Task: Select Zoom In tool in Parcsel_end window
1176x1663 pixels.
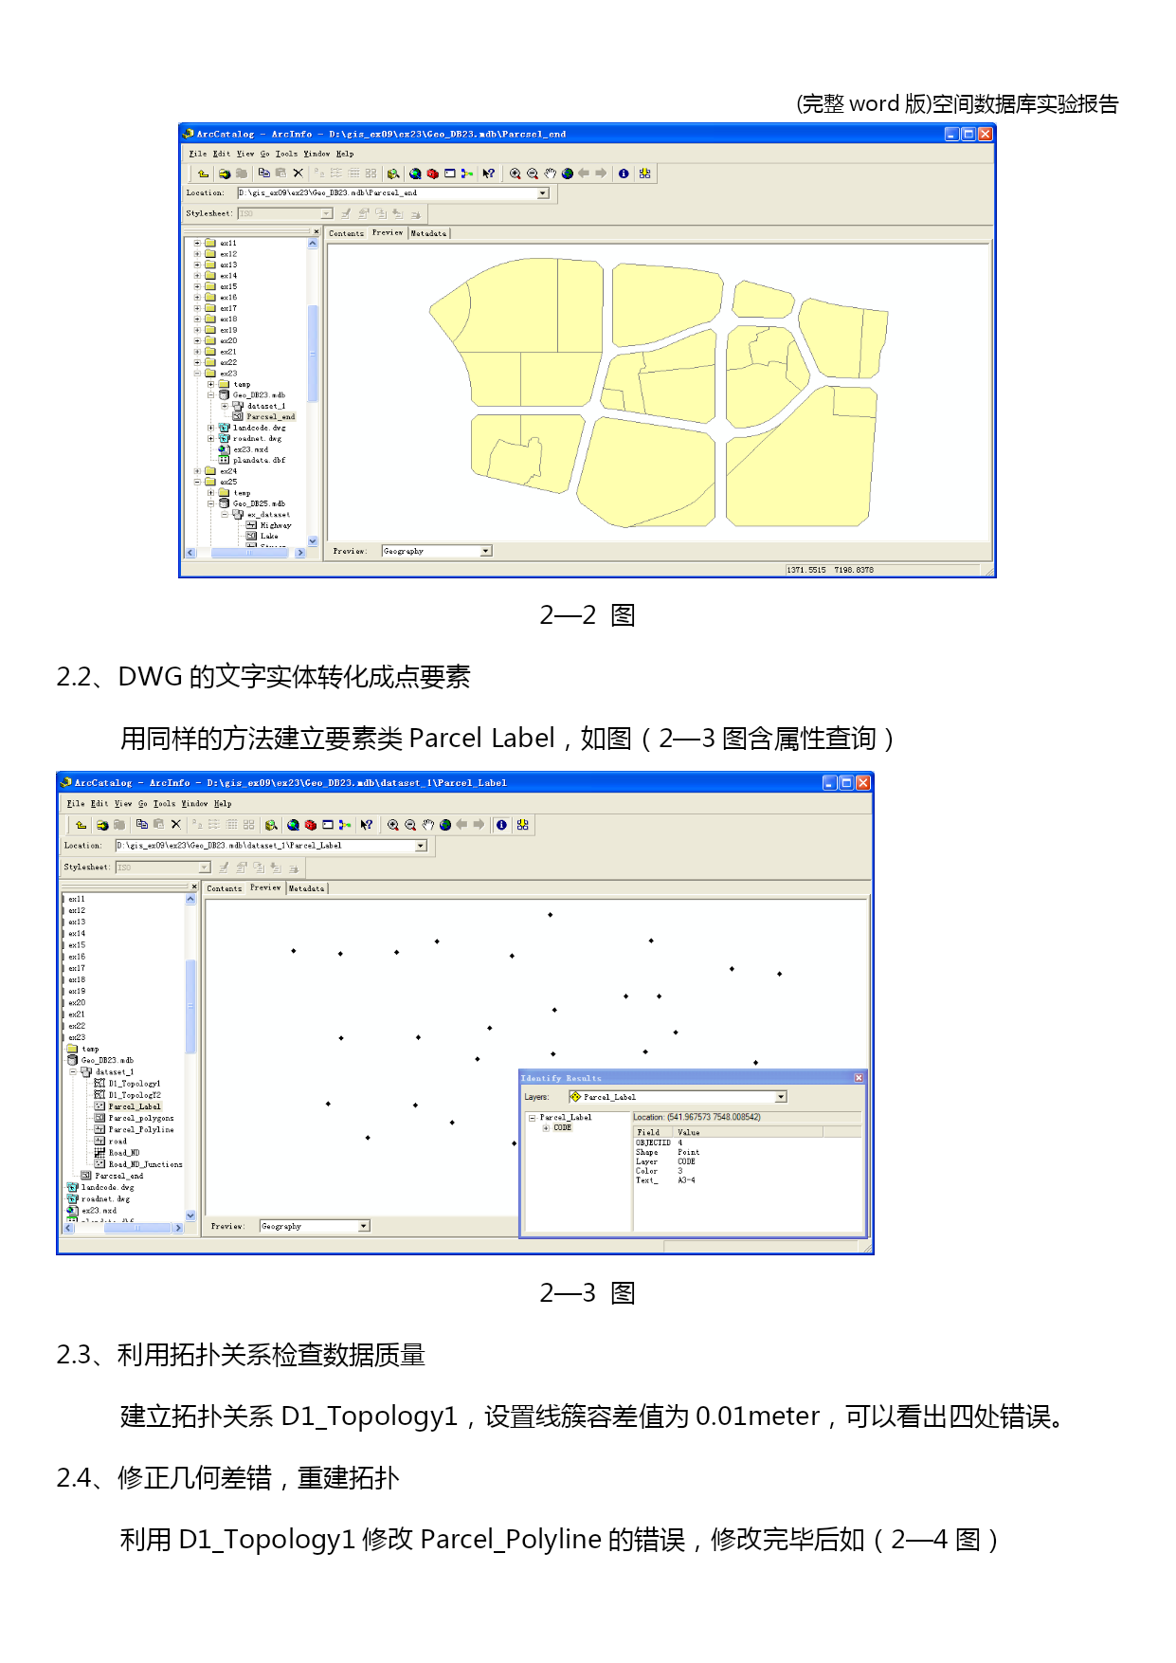Action: (515, 174)
